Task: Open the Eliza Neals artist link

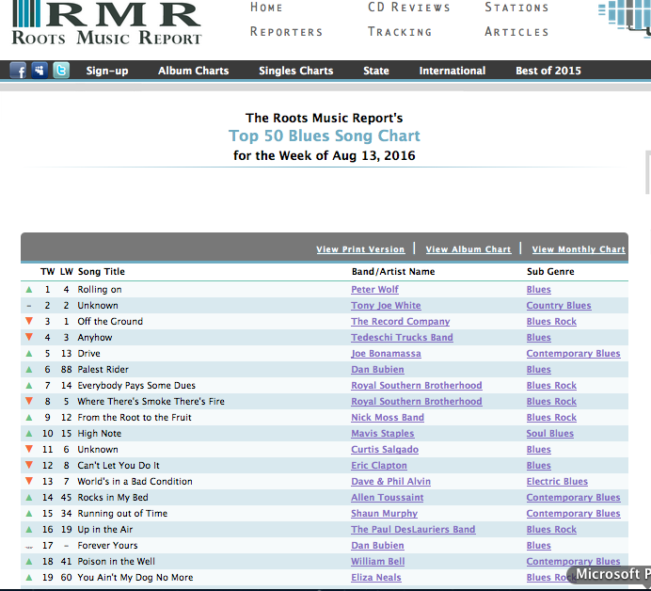Action: (376, 577)
